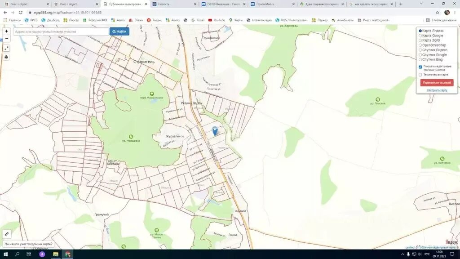Screen dimensions: 460x259
Task: Go back with browser back arrow
Action: pos(5,12)
